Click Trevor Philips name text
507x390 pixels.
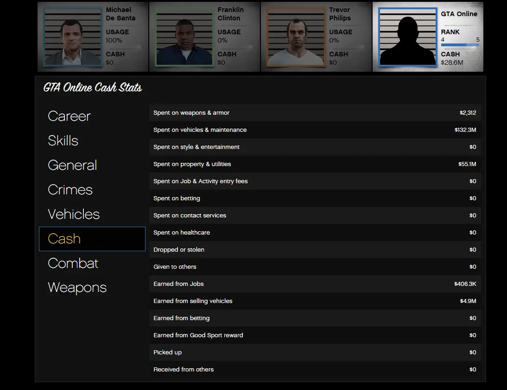coord(341,14)
